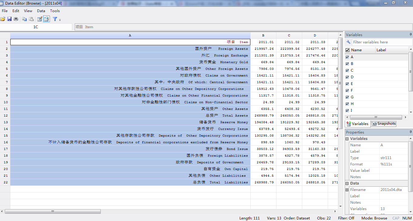This screenshot has height=221, width=413.
Task: Click the Variables panel horizontal scrollbar
Action: [x=375, y=117]
